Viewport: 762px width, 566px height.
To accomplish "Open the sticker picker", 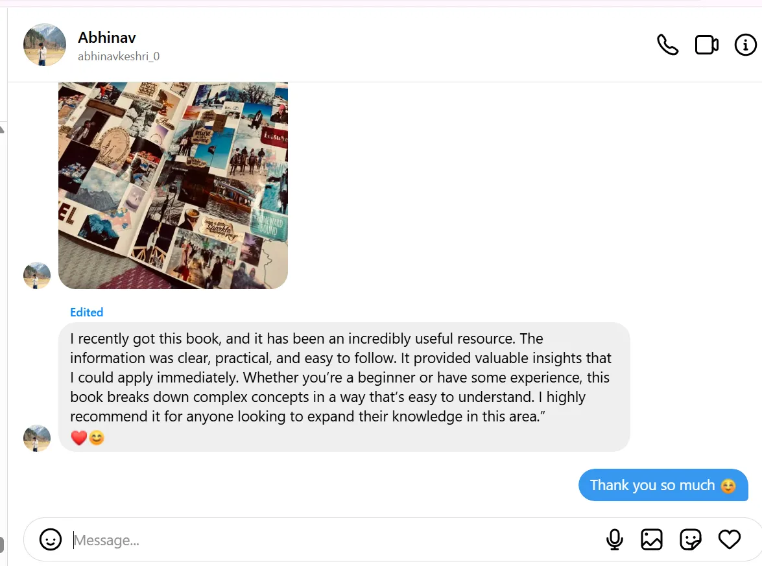I will [691, 539].
